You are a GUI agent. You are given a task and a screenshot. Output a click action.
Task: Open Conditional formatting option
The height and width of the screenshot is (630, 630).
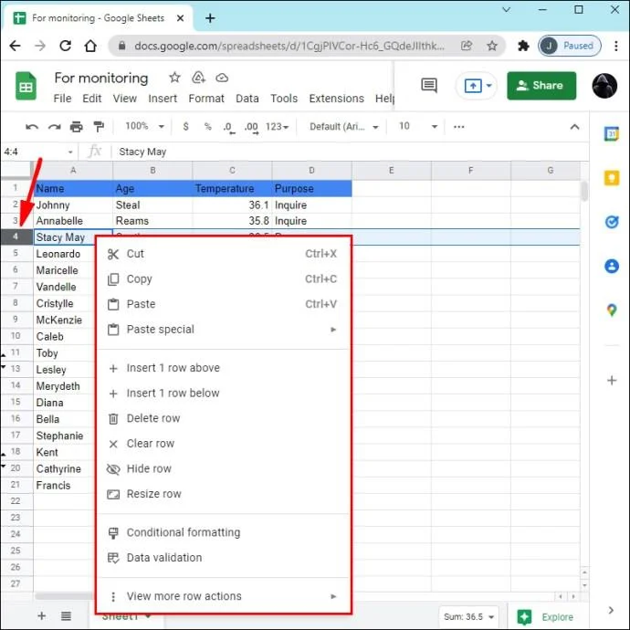pos(223,533)
